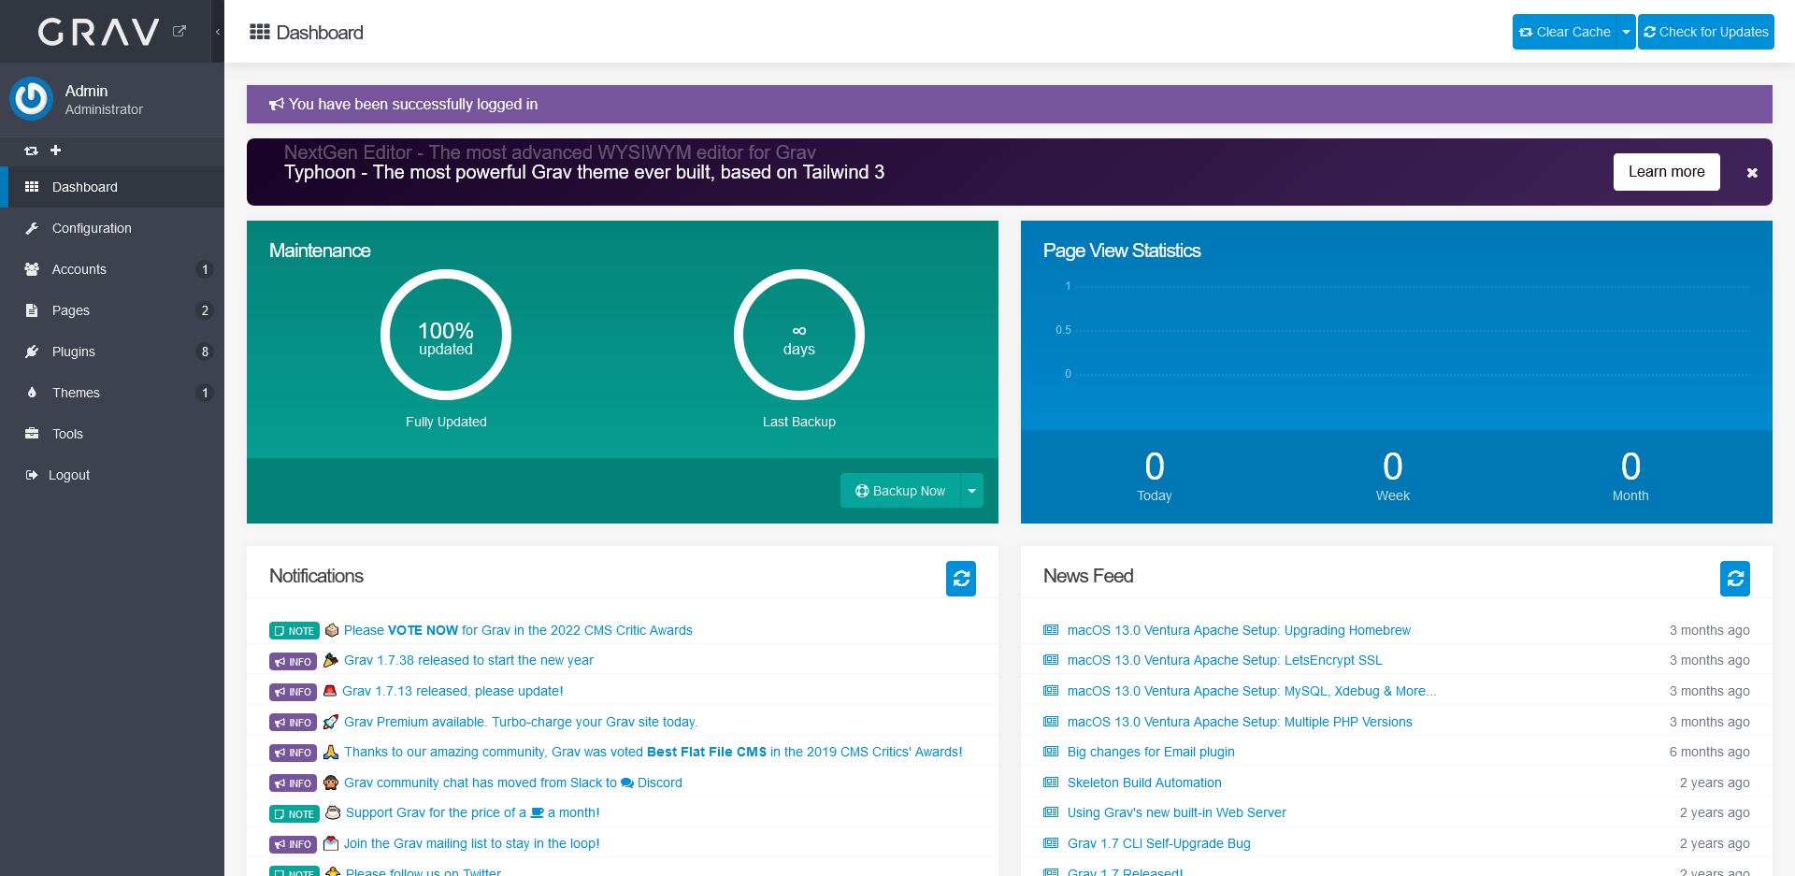The image size is (1795, 876).
Task: Click the Grav logo
Action: pyautogui.click(x=98, y=32)
